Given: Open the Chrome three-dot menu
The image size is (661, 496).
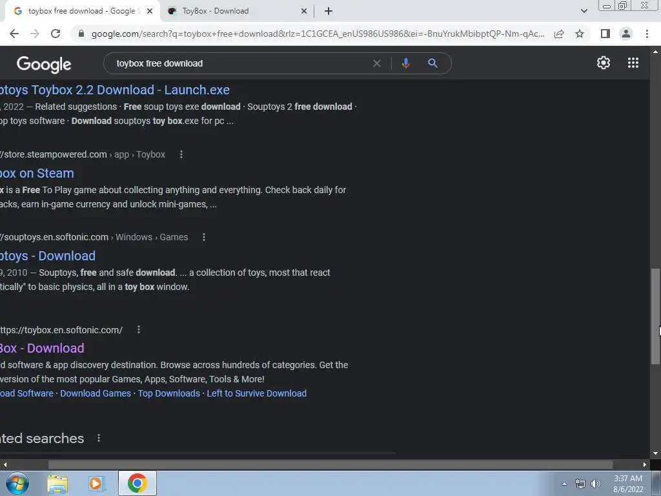Looking at the screenshot, I should point(647,34).
